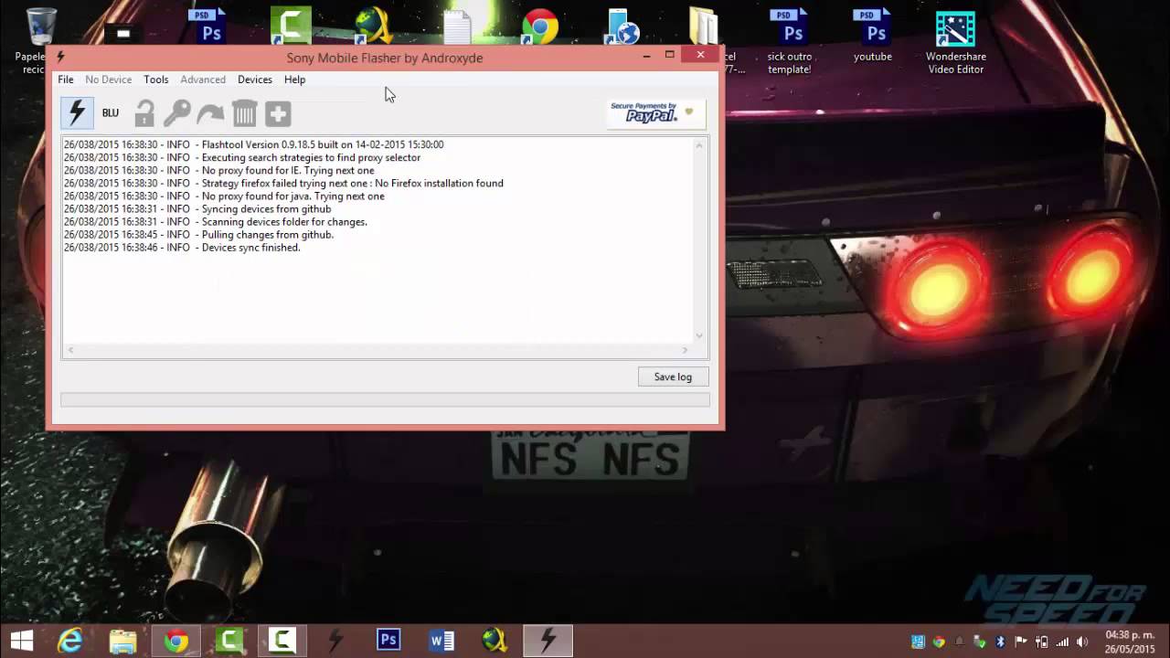The width and height of the screenshot is (1170, 658).
Task: Click log line 'Strategy firefox failed trying next one'
Action: tap(283, 183)
